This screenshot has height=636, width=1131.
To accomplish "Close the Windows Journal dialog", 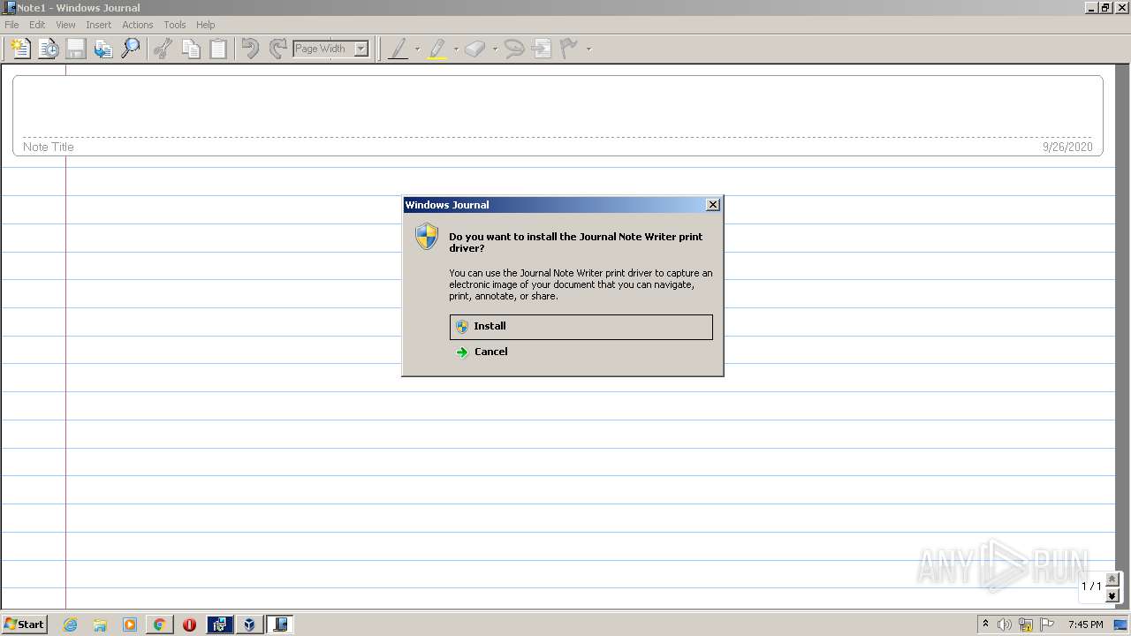I will click(713, 205).
